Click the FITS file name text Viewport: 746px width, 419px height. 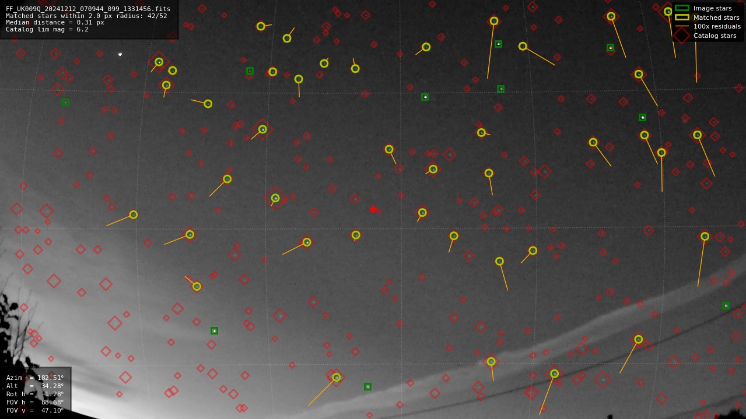88,9
